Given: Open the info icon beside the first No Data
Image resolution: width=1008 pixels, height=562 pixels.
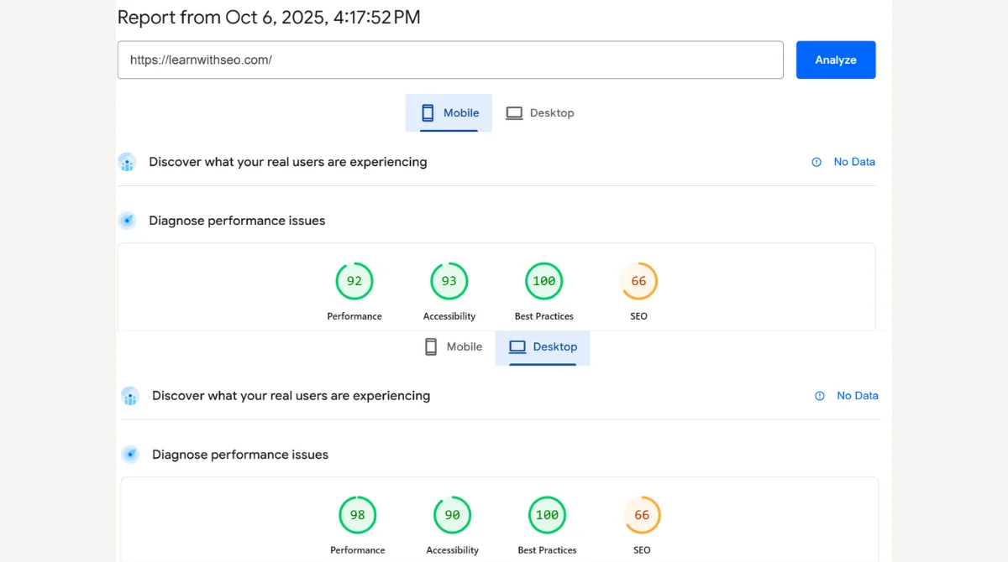Looking at the screenshot, I should 816,161.
